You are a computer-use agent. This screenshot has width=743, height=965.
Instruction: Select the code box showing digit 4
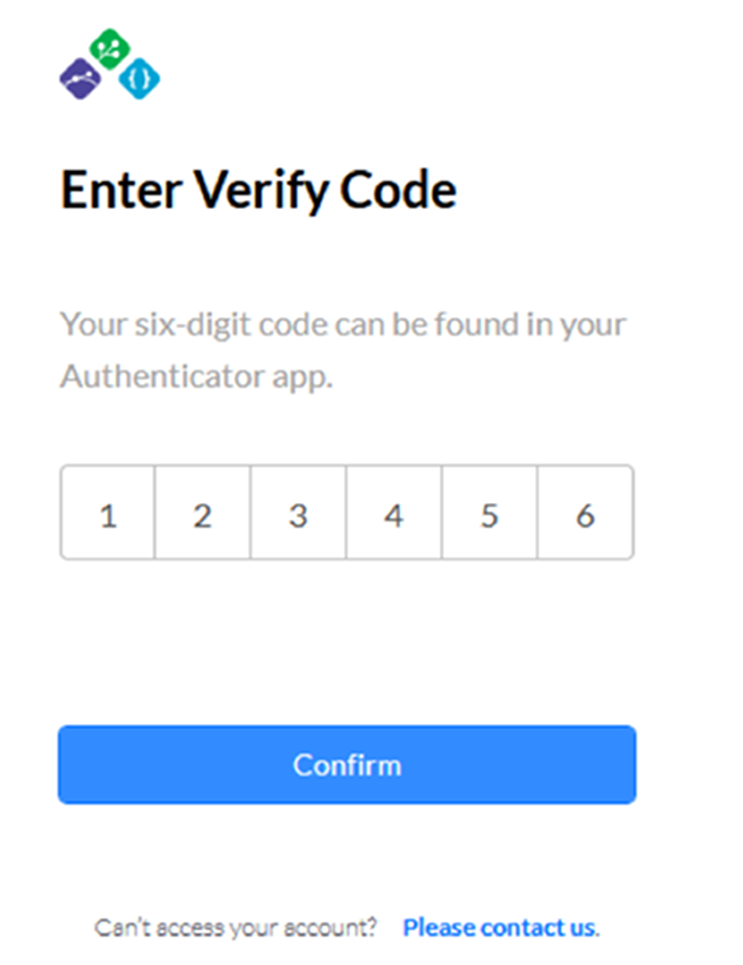click(x=394, y=512)
